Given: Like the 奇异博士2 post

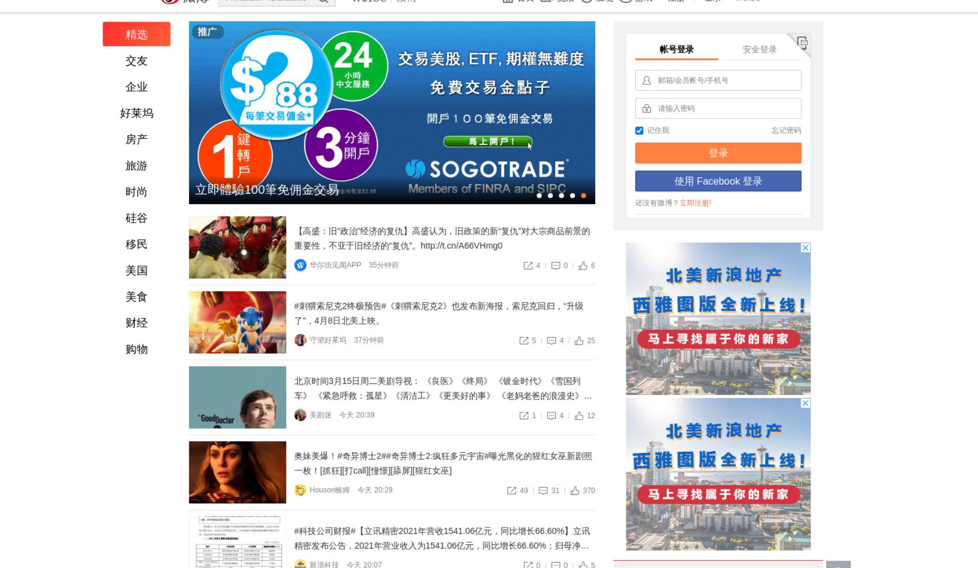Looking at the screenshot, I should pyautogui.click(x=575, y=491).
